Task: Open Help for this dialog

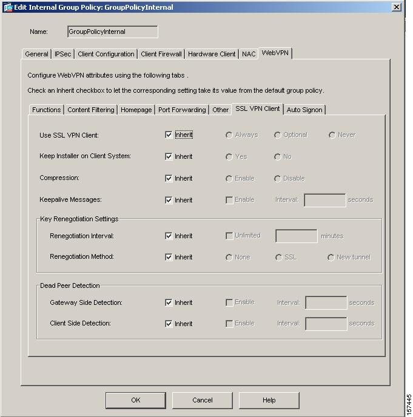Action: 269,400
